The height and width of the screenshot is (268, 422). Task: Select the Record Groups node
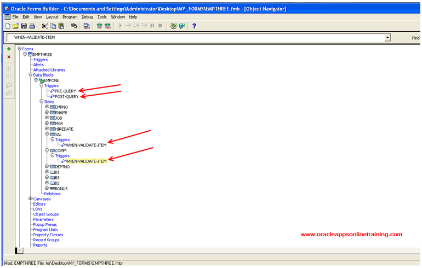(46, 240)
